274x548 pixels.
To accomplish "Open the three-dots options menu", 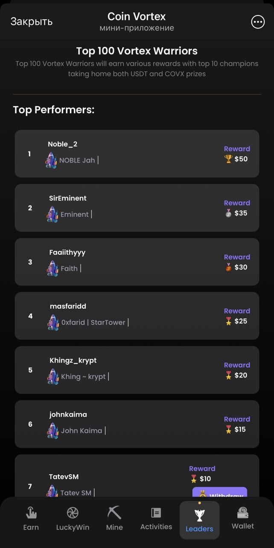I will click(x=258, y=22).
